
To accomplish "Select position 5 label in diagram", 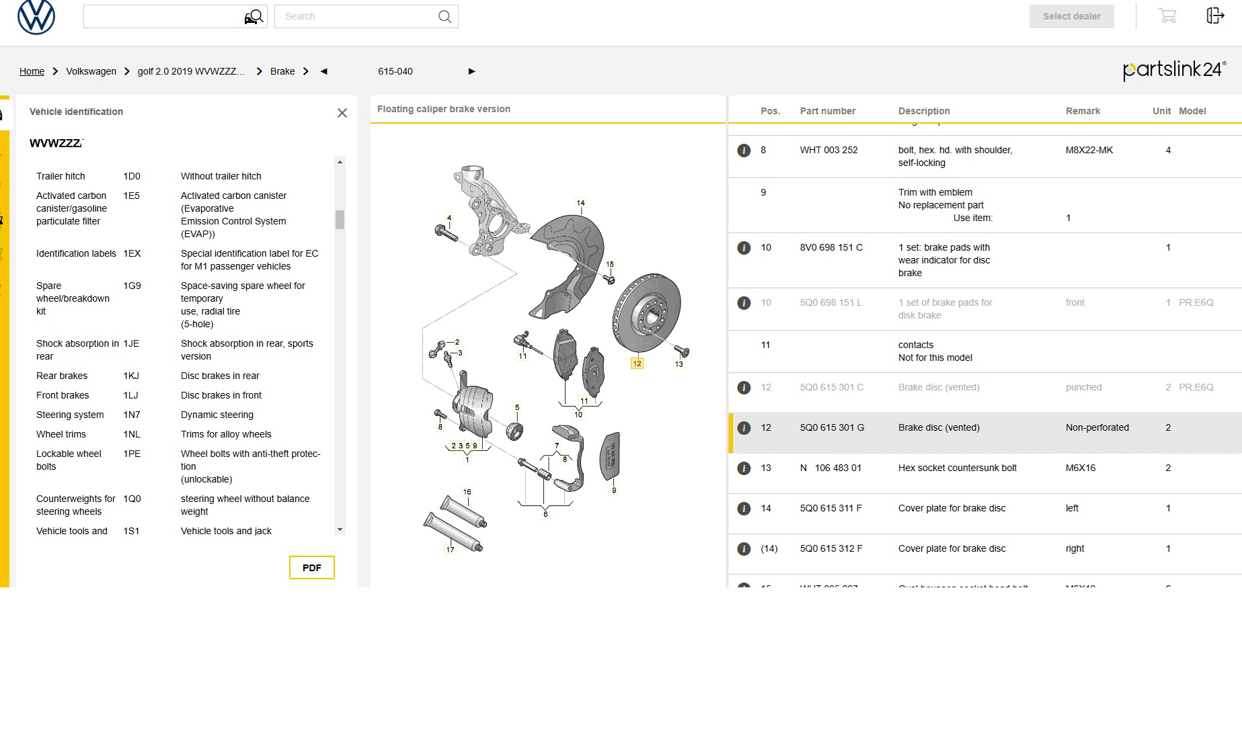I will [517, 407].
